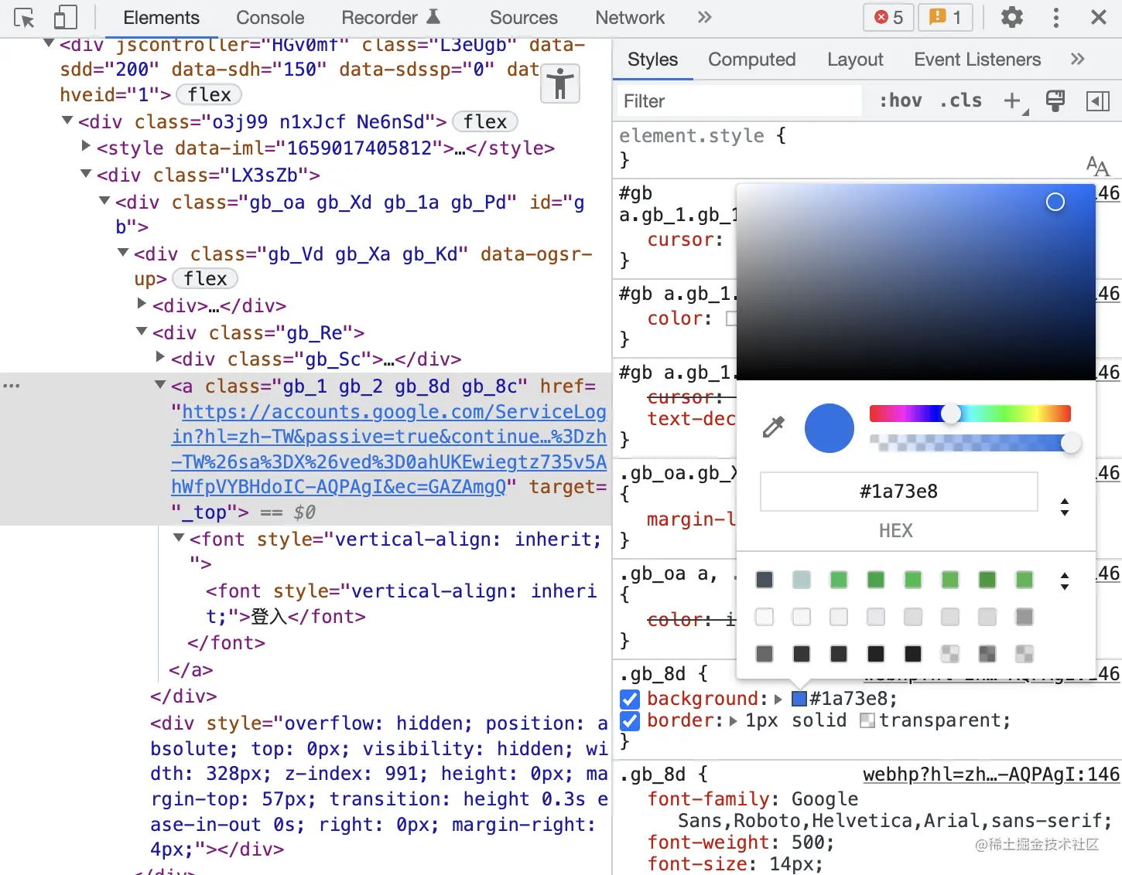The height and width of the screenshot is (875, 1122).
Task: Switch to the Console tab
Action: point(270,17)
